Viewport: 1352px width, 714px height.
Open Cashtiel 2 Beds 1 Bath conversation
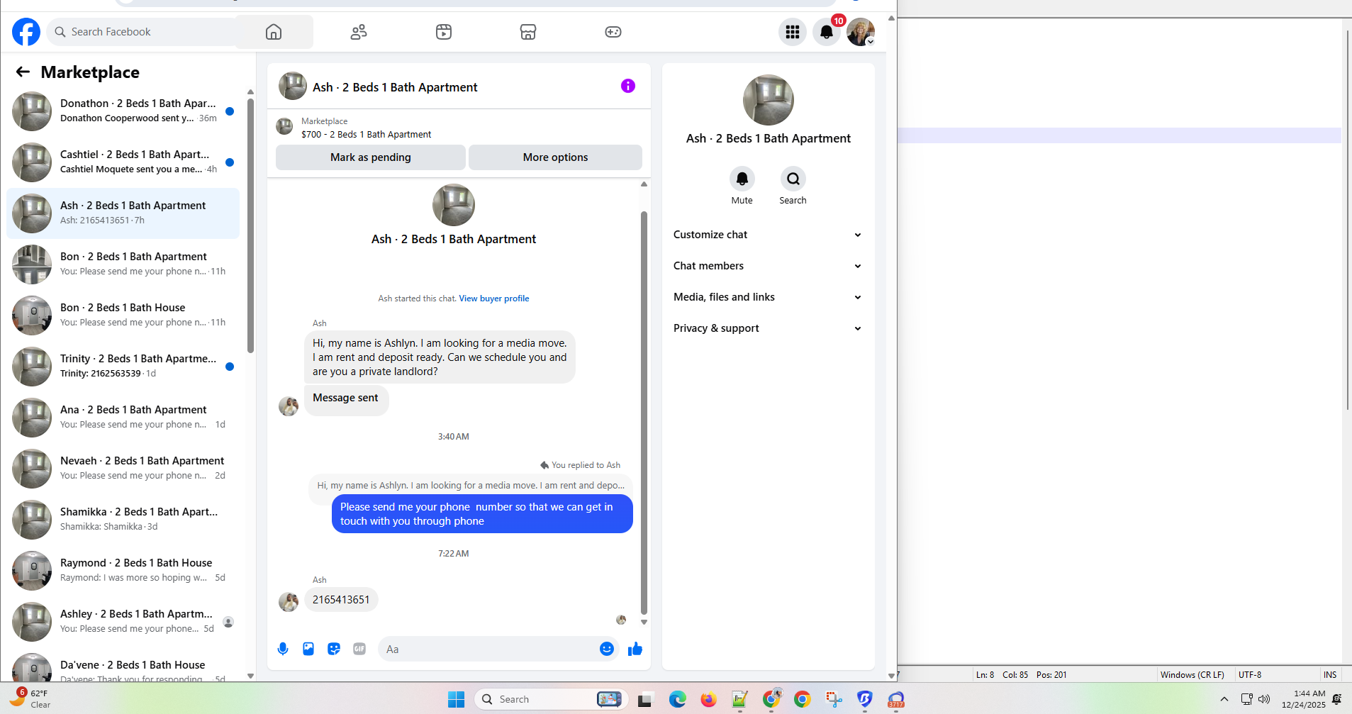tap(123, 162)
